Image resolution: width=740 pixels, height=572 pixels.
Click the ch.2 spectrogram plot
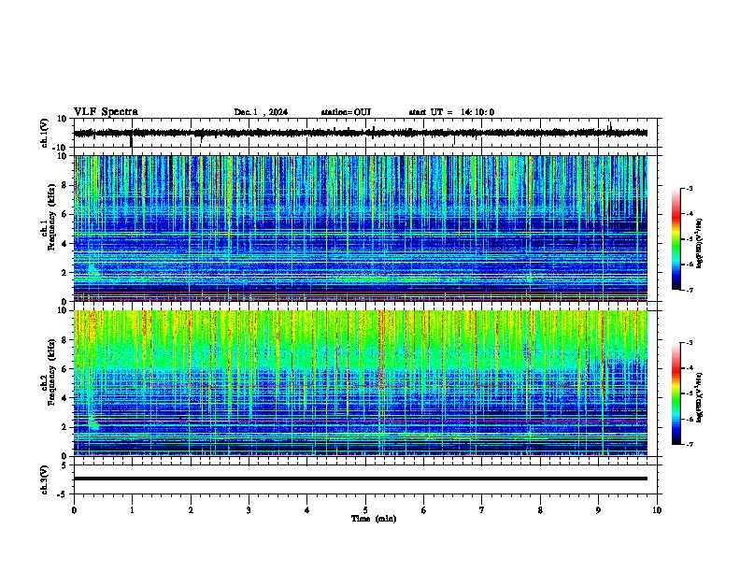361,383
